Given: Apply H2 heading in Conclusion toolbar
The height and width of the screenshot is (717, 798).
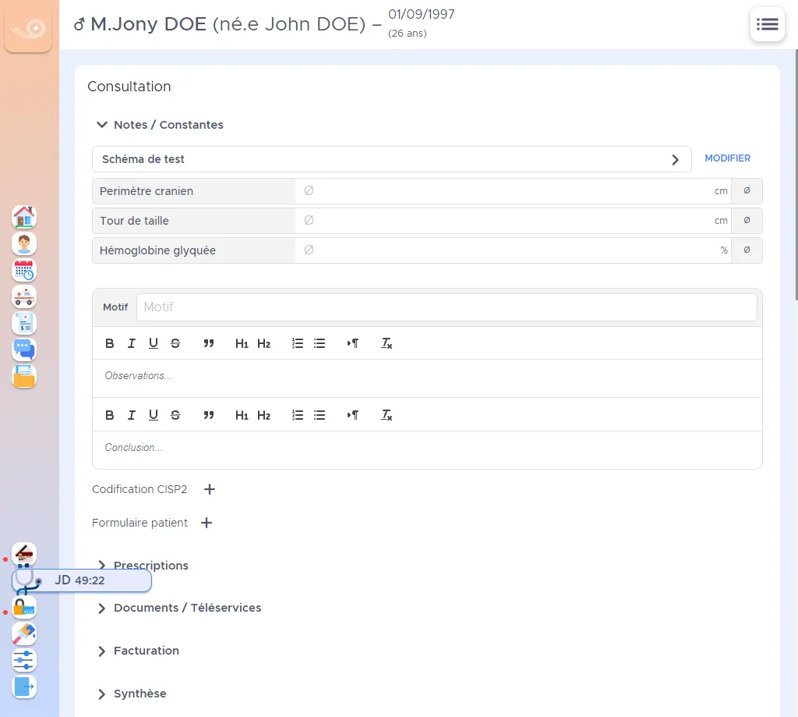Looking at the screenshot, I should coord(263,415).
